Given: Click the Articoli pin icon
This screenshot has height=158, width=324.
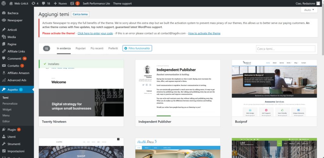Looking at the screenshot, I should [4, 30].
